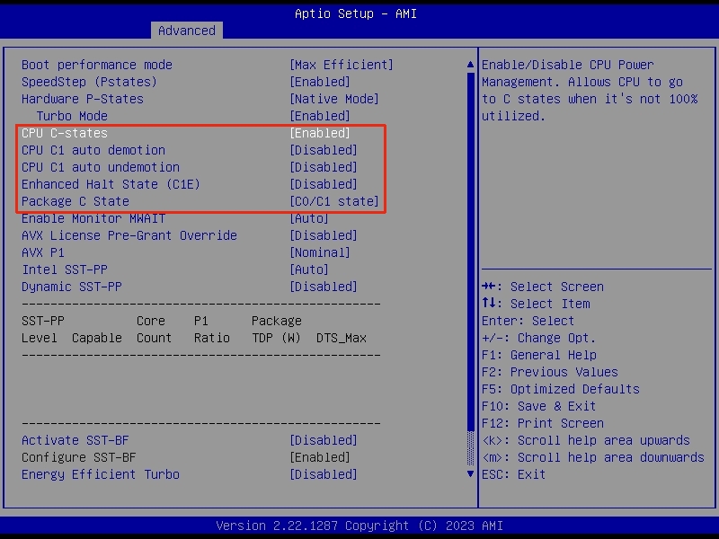Toggle the C1E Disabled value
The image size is (719, 539).
324,184
